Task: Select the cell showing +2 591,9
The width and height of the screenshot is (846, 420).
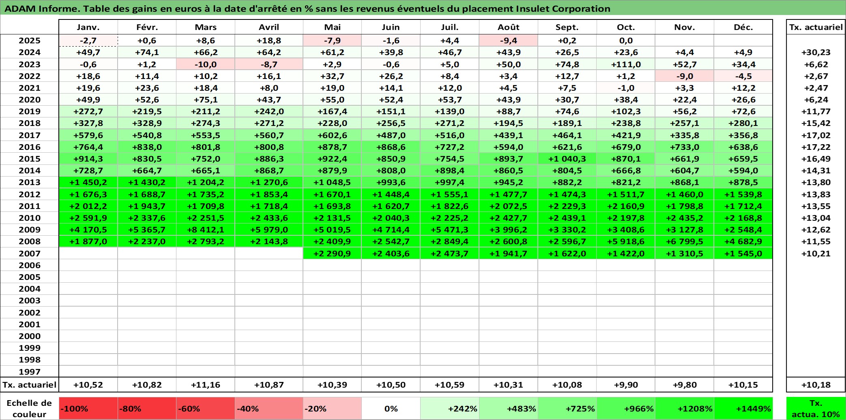Action: pyautogui.click(x=88, y=218)
